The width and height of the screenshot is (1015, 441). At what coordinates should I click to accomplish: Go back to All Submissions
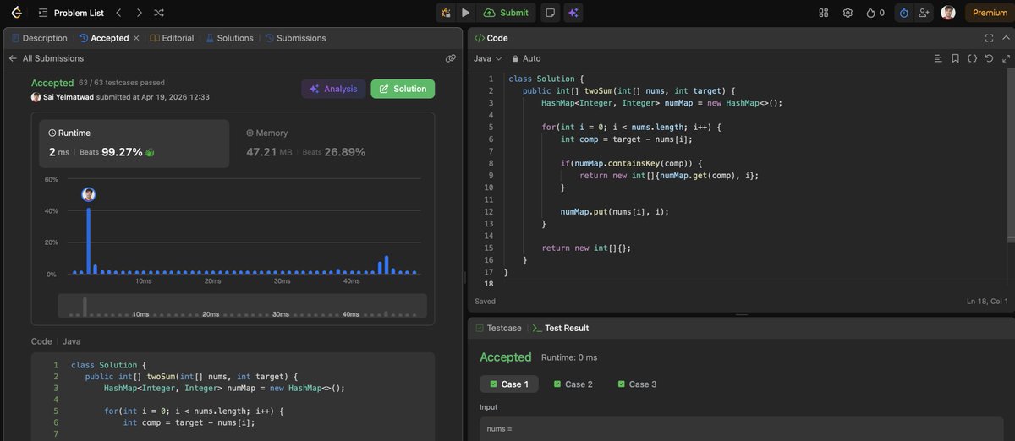click(x=47, y=58)
